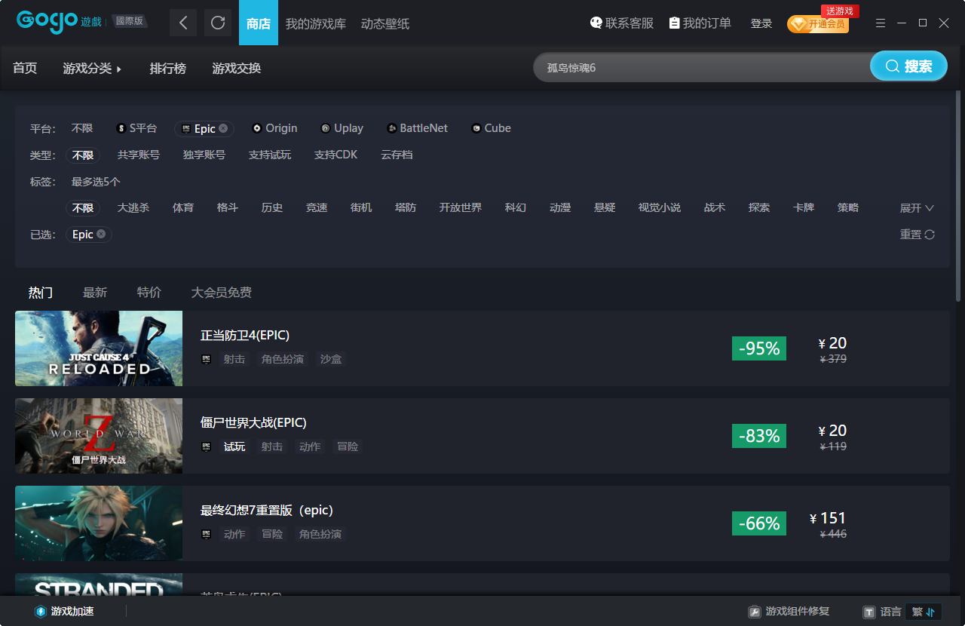
Task: Click the 登录 login link
Action: pos(761,23)
